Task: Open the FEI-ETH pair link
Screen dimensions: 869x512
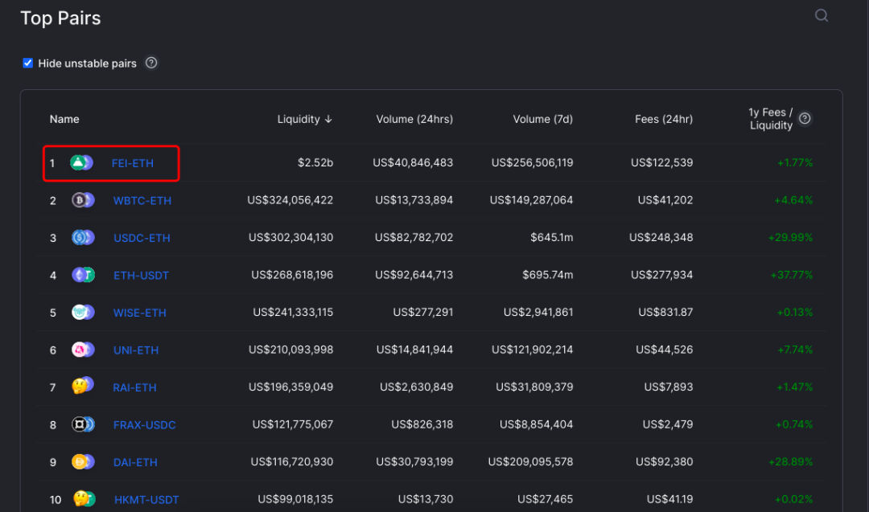Action: (x=133, y=163)
